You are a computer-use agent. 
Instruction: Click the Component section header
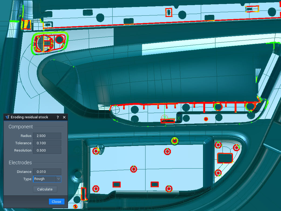click(x=21, y=127)
